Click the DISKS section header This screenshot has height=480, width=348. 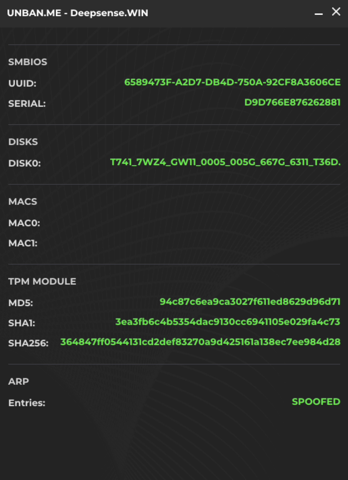23,142
